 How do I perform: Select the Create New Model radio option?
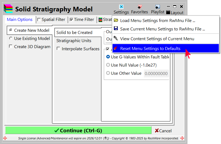(11, 30)
